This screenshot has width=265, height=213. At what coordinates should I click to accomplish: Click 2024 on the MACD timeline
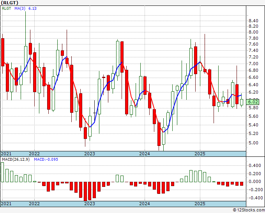click(145, 204)
